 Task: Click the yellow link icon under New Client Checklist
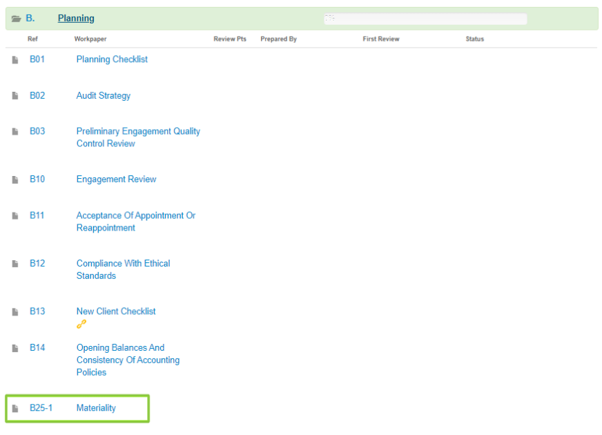[x=81, y=325]
